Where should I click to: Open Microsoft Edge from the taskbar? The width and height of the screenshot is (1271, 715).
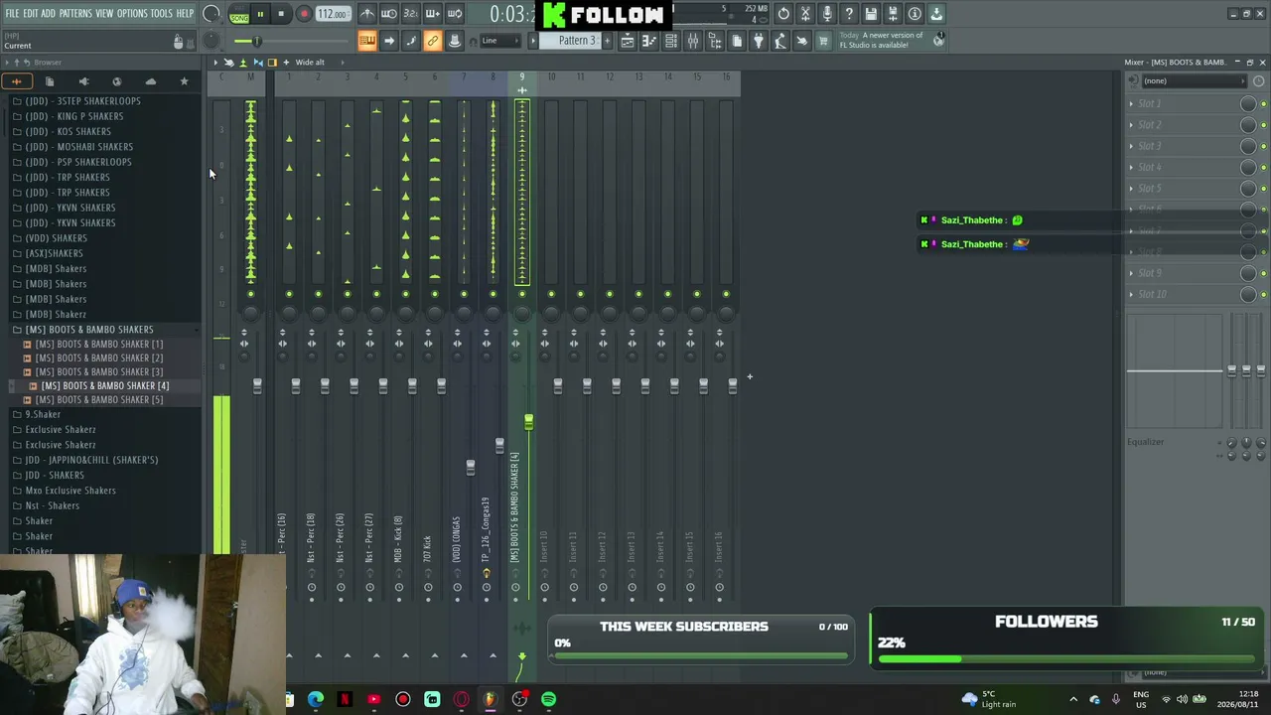point(316,699)
